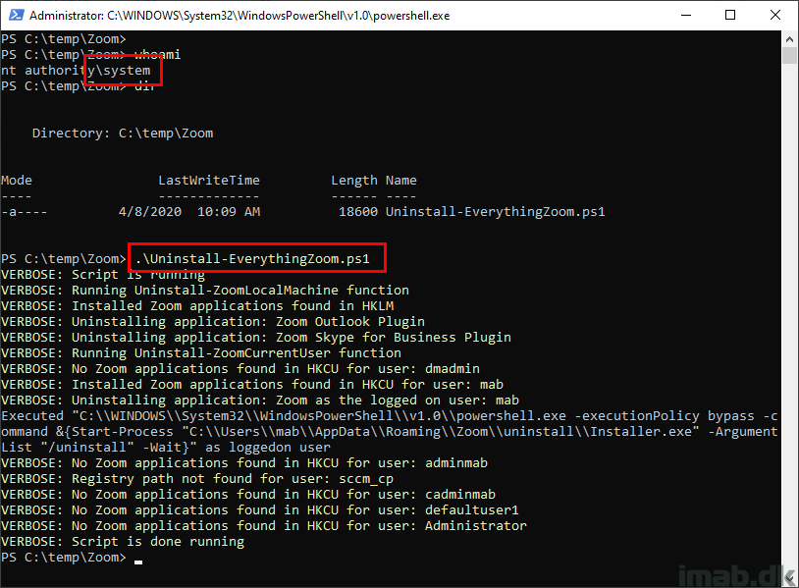Click the line ending with user "cadminmab"

(248, 495)
